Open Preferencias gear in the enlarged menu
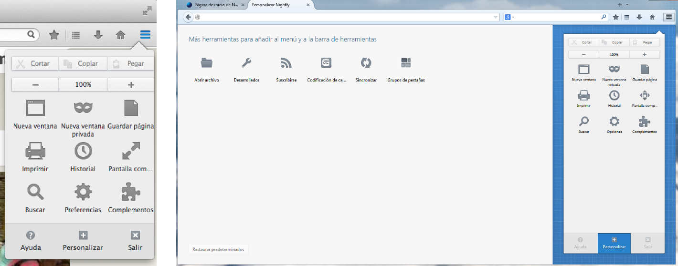This screenshot has width=678, height=266. click(83, 193)
